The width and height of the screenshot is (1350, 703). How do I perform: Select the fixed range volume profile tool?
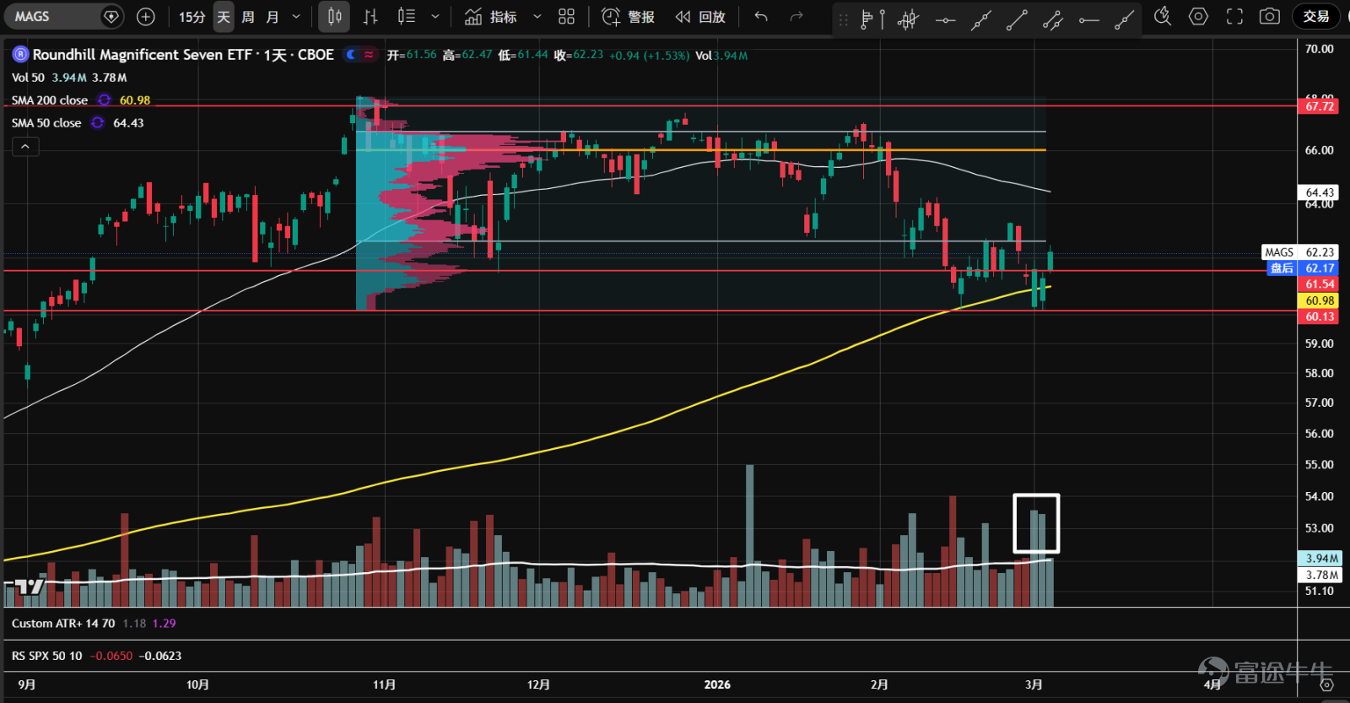[x=872, y=19]
